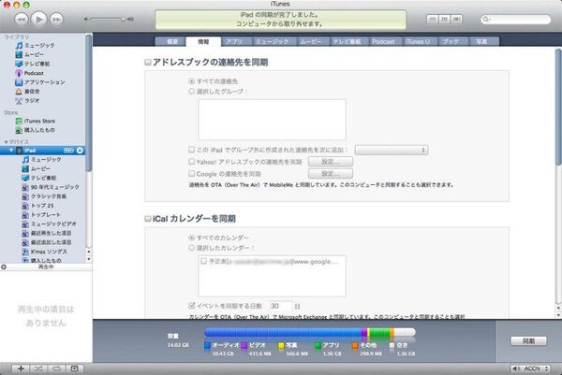This screenshot has height=375, width=562.
Task: Open the ミュージックビデオ smart playlist
Action: click(49, 224)
